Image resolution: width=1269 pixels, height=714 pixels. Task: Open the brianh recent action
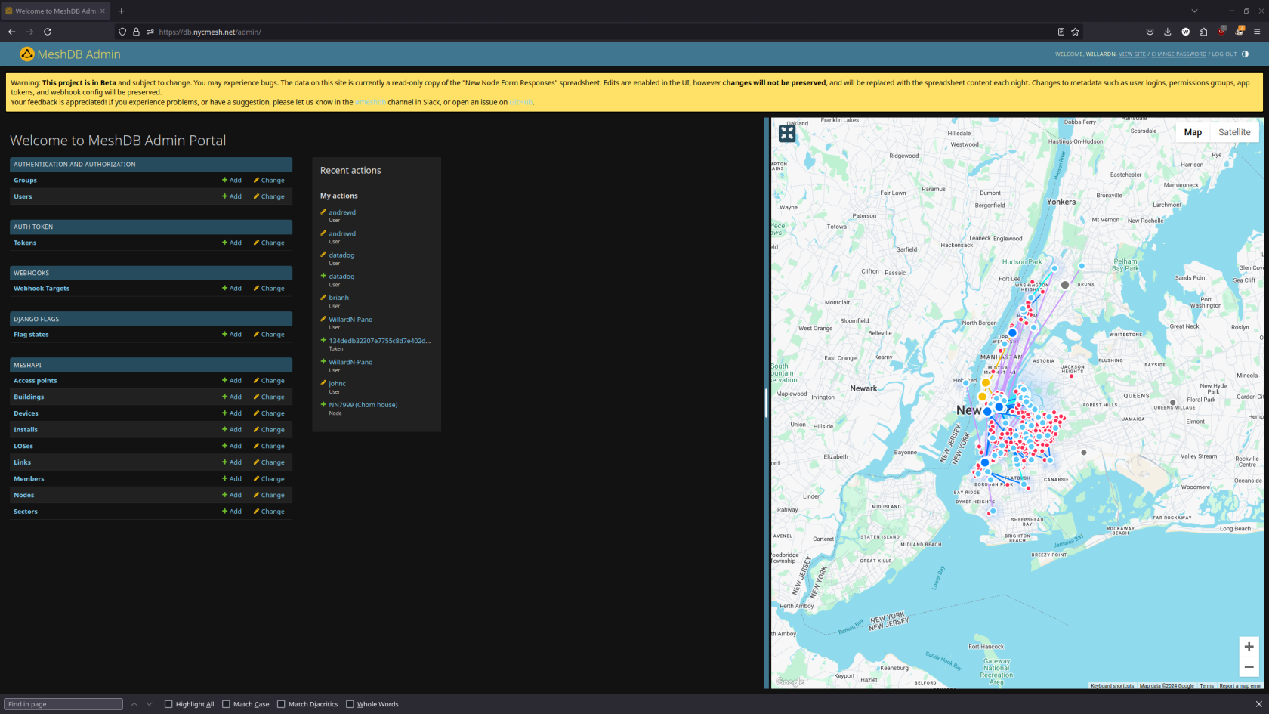coord(338,298)
